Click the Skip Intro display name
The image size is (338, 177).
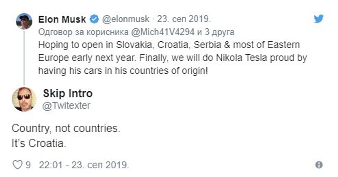point(68,93)
